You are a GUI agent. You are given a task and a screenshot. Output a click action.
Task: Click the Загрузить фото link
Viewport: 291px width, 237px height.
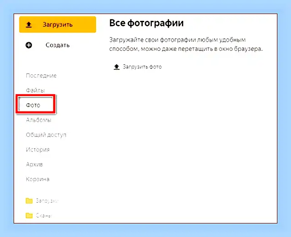point(142,67)
